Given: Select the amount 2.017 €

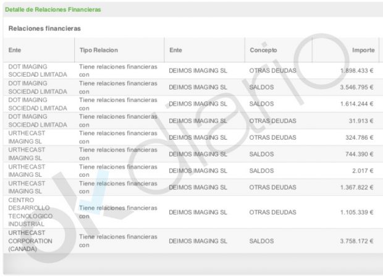Looking at the screenshot, I should tap(363, 171).
